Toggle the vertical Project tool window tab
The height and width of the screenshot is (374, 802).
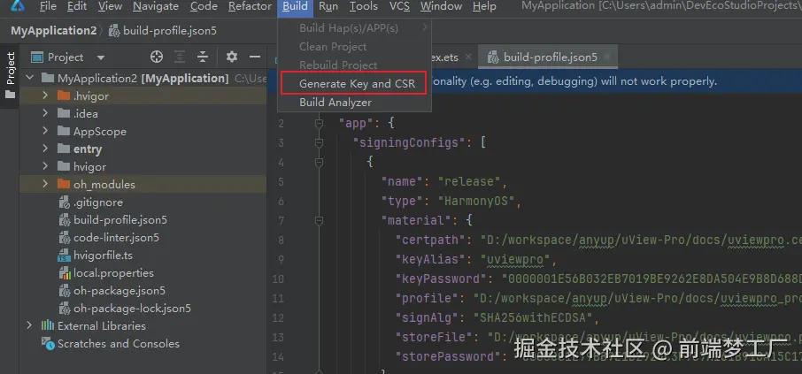[11, 75]
